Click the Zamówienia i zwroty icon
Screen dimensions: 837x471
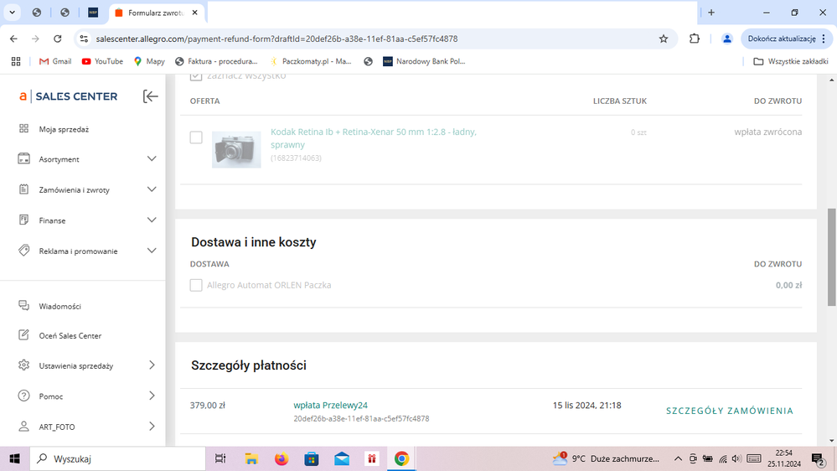click(x=23, y=189)
